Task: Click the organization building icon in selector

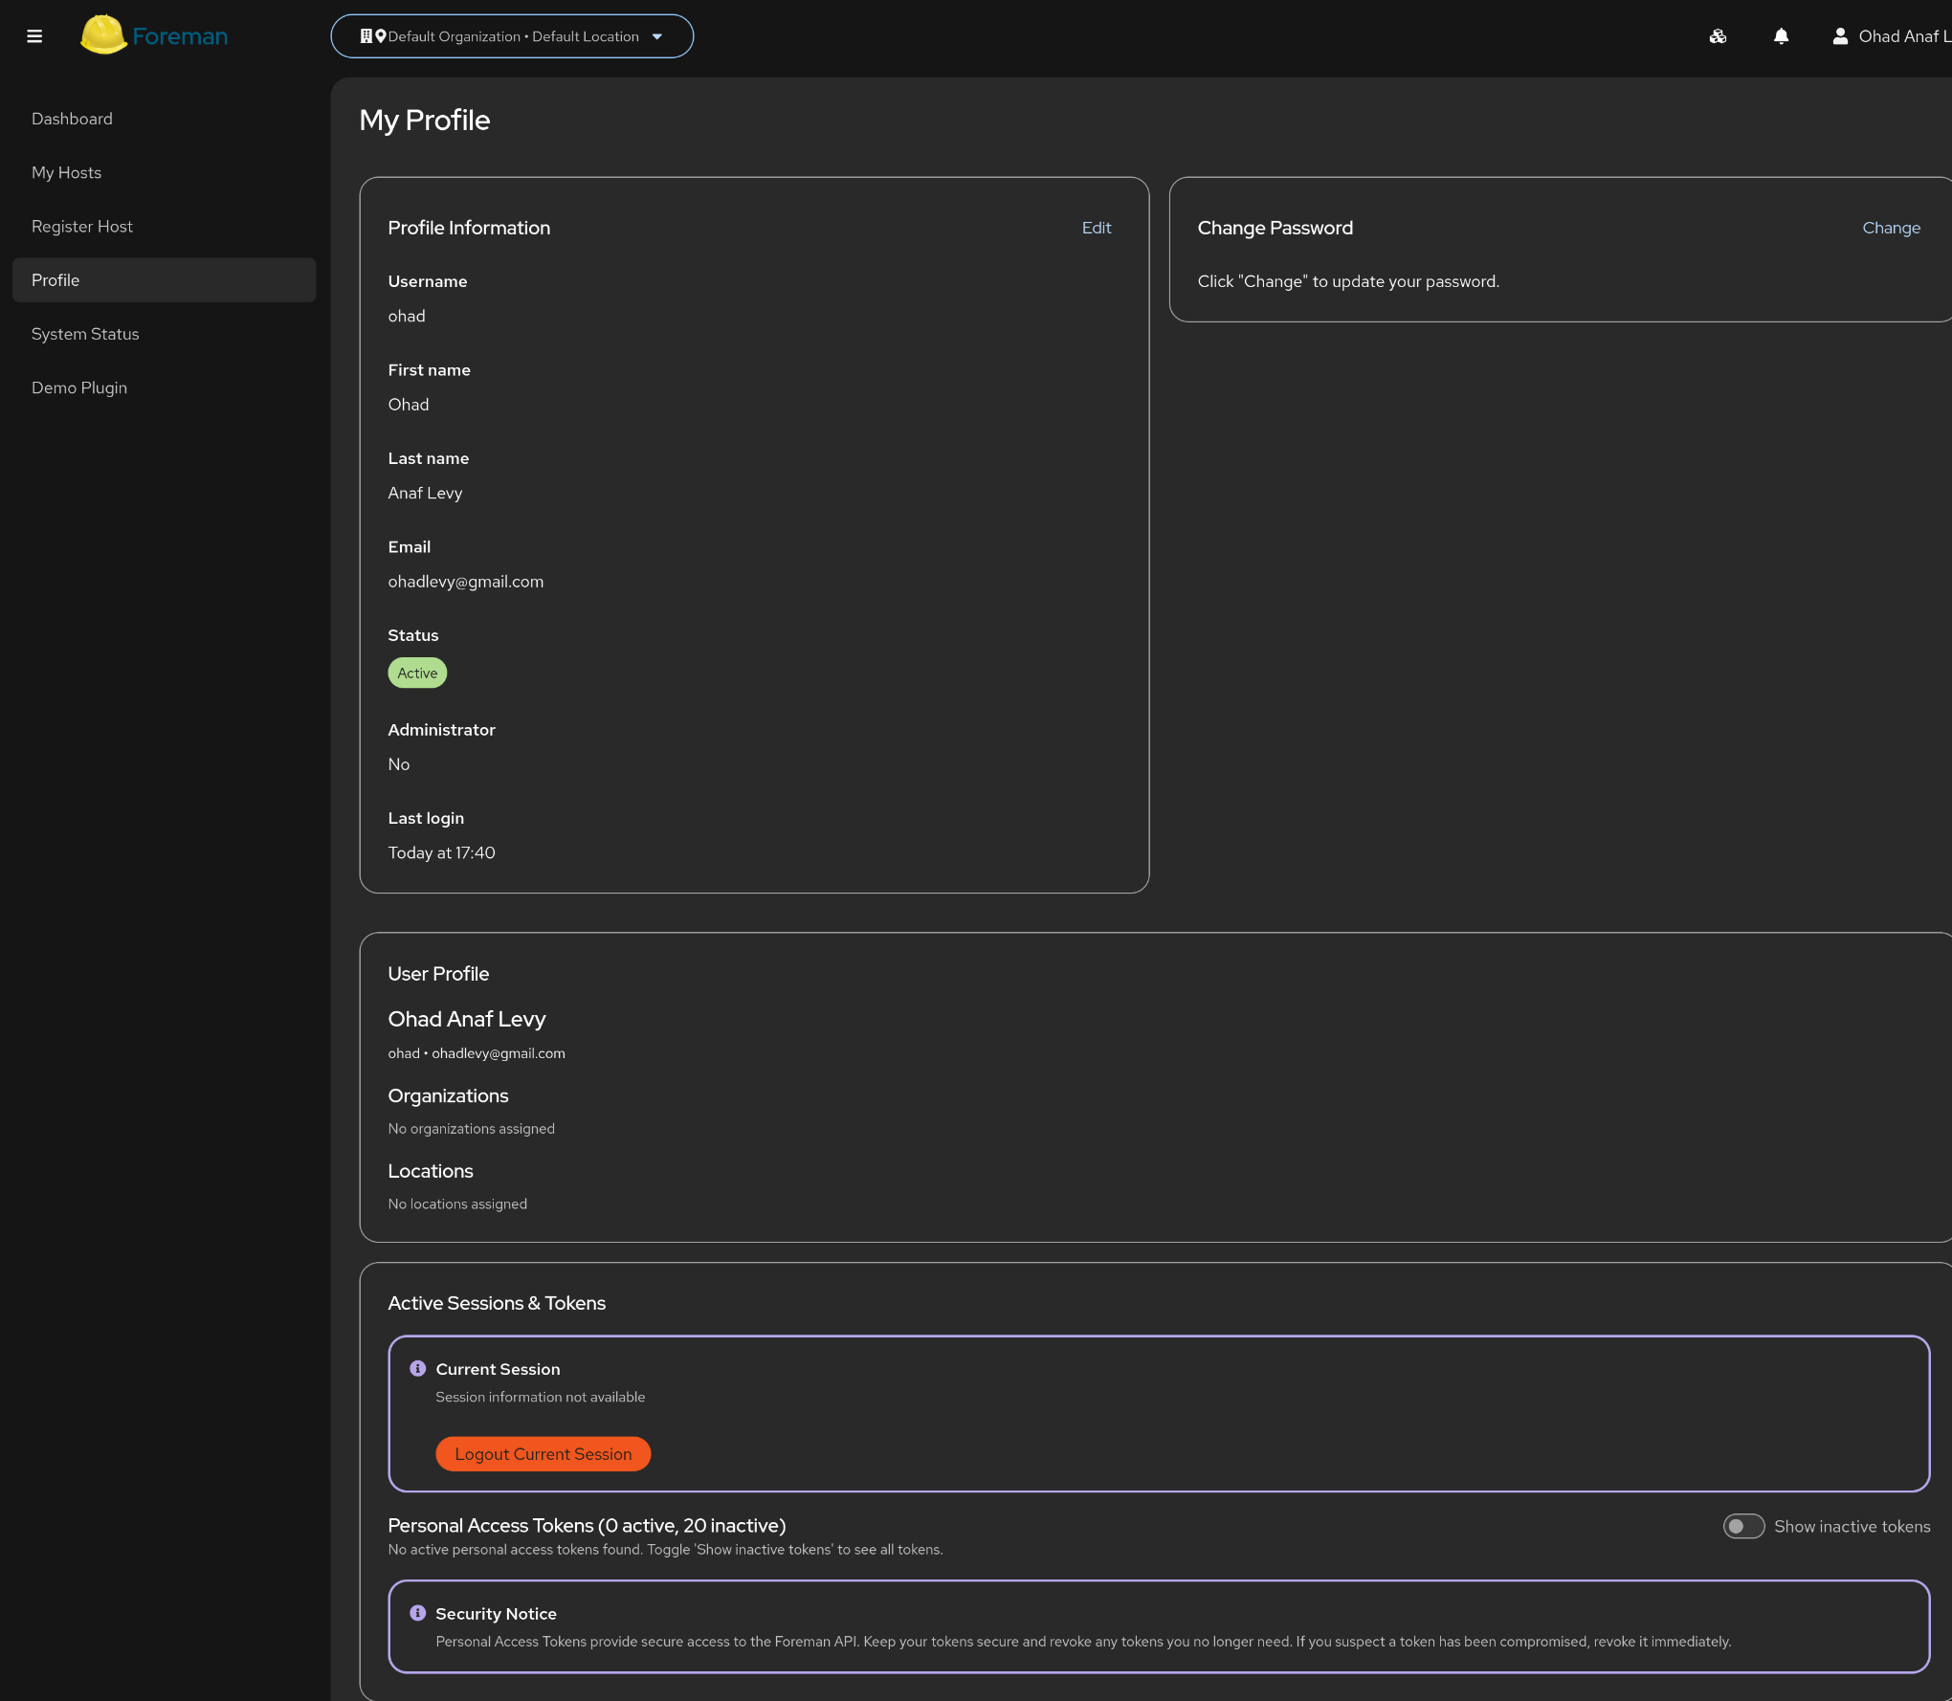Action: [x=366, y=36]
